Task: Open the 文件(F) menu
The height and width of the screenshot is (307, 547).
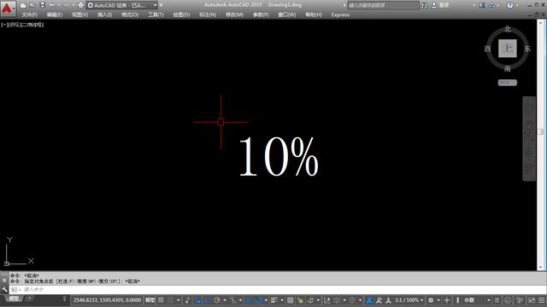Action: [29, 15]
